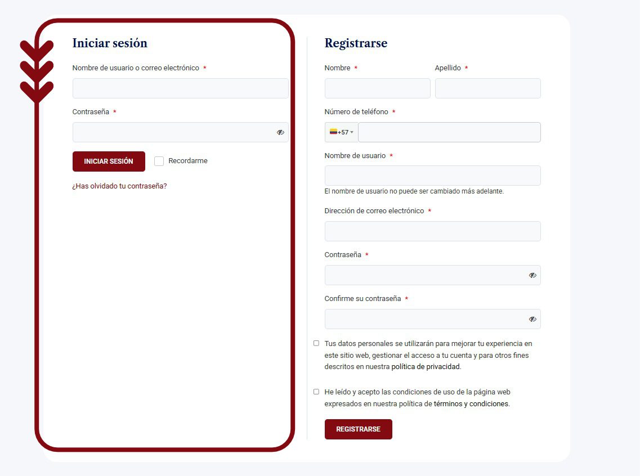
Task: Click the REGISTRARSE button
Action: pyautogui.click(x=359, y=429)
